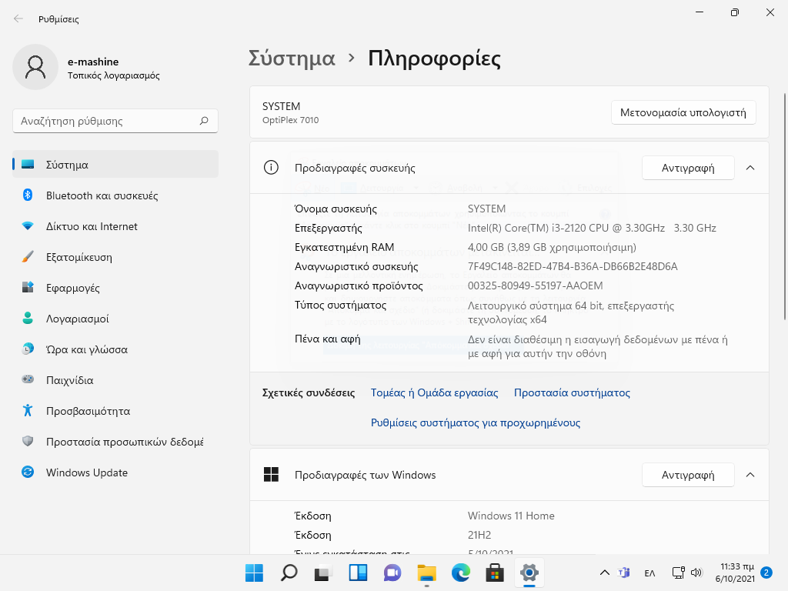The image size is (788, 591).
Task: Click the RAM value 4,00 GB
Action: [552, 247]
